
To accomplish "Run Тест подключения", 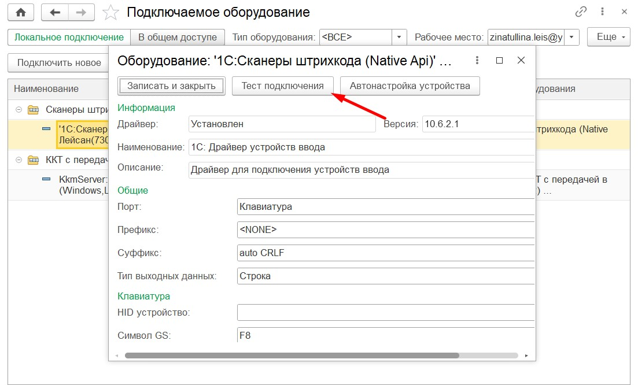I will pyautogui.click(x=283, y=86).
